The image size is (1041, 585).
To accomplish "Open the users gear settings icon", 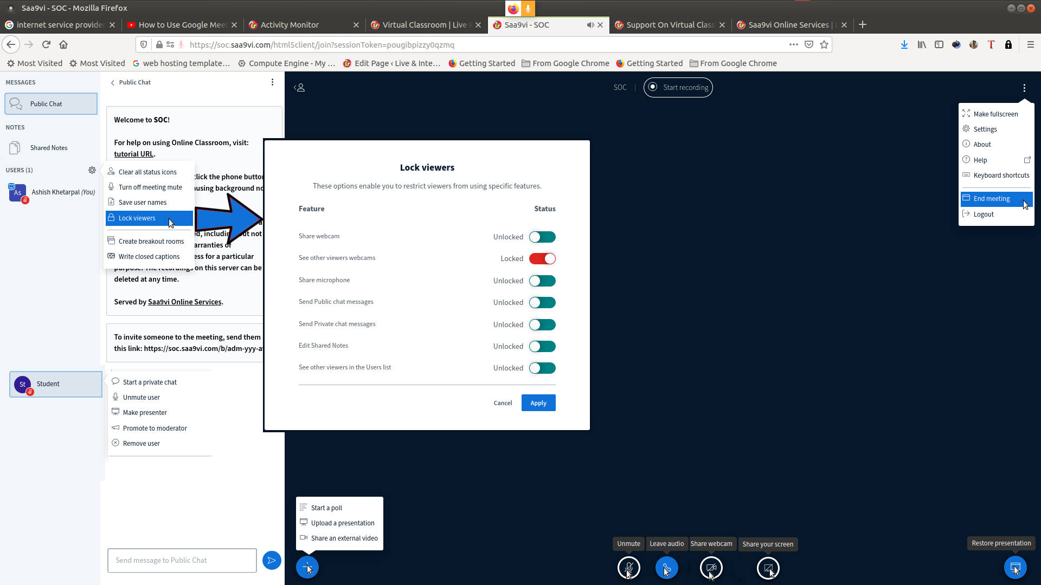I will click(92, 170).
